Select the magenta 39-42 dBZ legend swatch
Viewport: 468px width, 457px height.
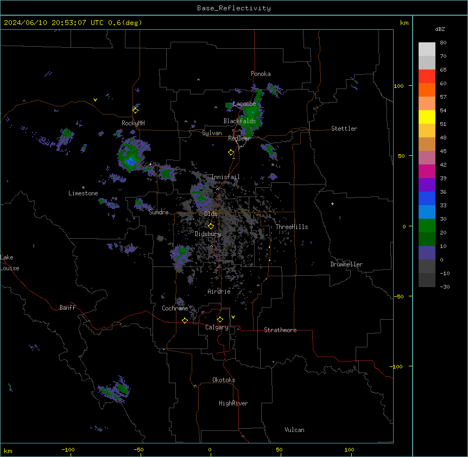click(427, 171)
